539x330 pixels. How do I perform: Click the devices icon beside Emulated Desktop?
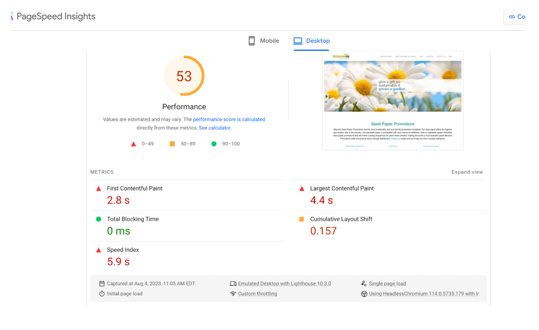click(x=233, y=283)
